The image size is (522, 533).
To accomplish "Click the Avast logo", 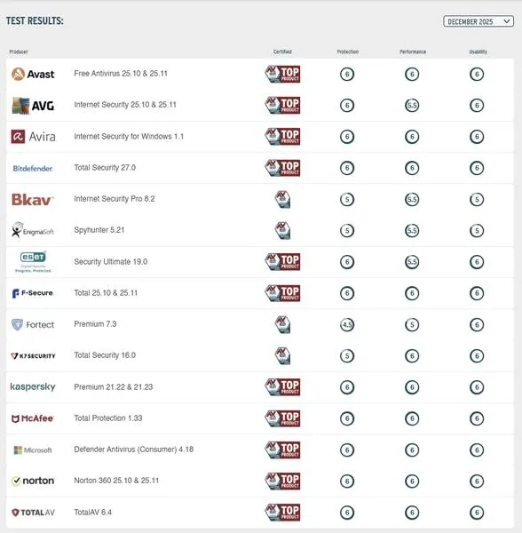I will click(x=33, y=74).
